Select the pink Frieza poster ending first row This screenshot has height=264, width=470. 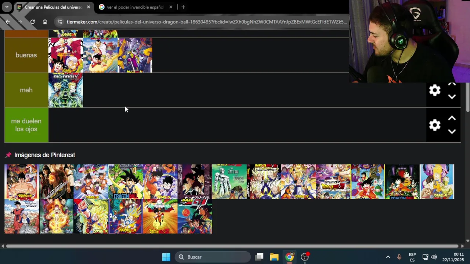[x=437, y=181]
